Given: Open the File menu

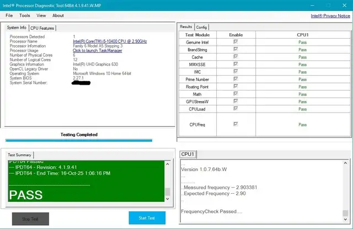Looking at the screenshot, I should click(9, 15).
